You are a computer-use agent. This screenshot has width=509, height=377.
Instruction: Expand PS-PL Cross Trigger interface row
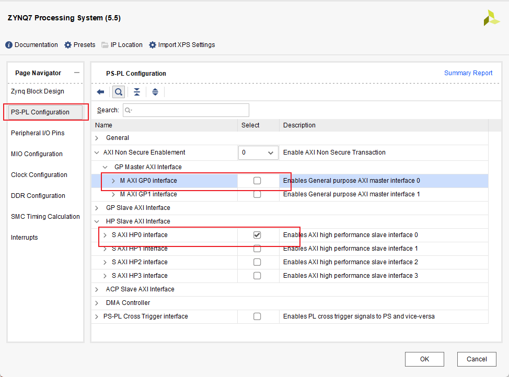97,316
